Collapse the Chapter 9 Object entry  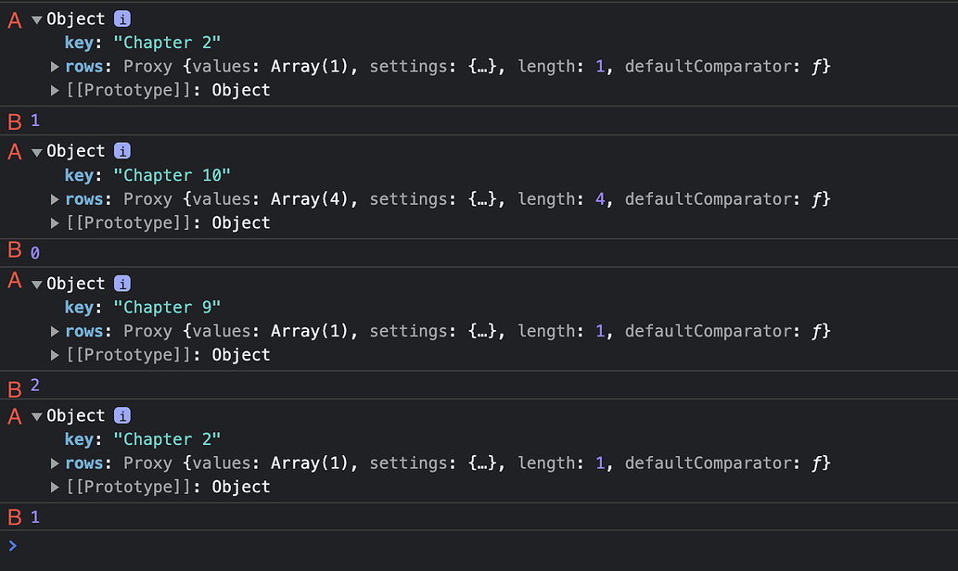point(37,283)
